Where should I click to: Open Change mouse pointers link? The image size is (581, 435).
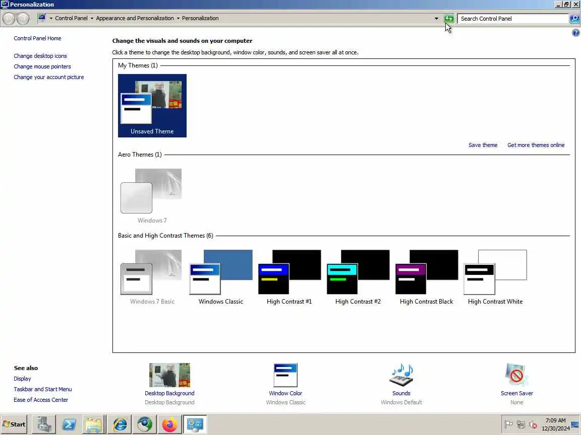coord(42,66)
